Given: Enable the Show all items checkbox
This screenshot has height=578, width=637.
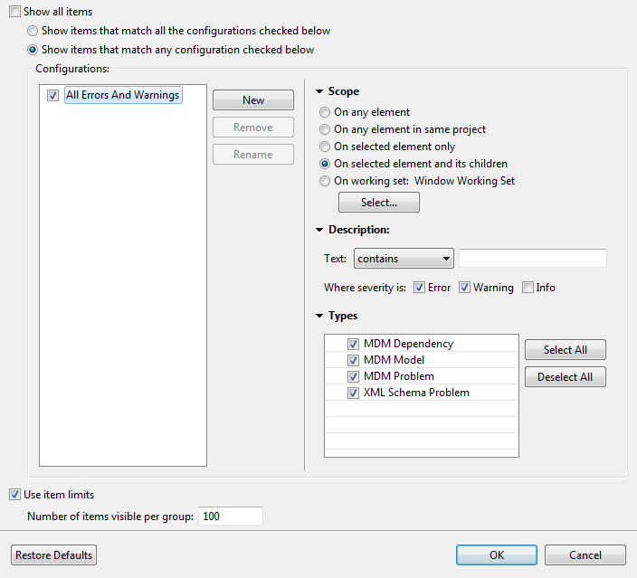Looking at the screenshot, I should click(15, 12).
